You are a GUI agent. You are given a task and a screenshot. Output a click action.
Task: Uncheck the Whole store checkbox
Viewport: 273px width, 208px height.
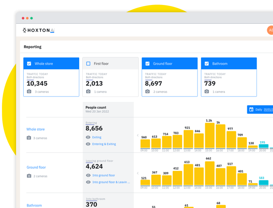[x=29, y=64]
